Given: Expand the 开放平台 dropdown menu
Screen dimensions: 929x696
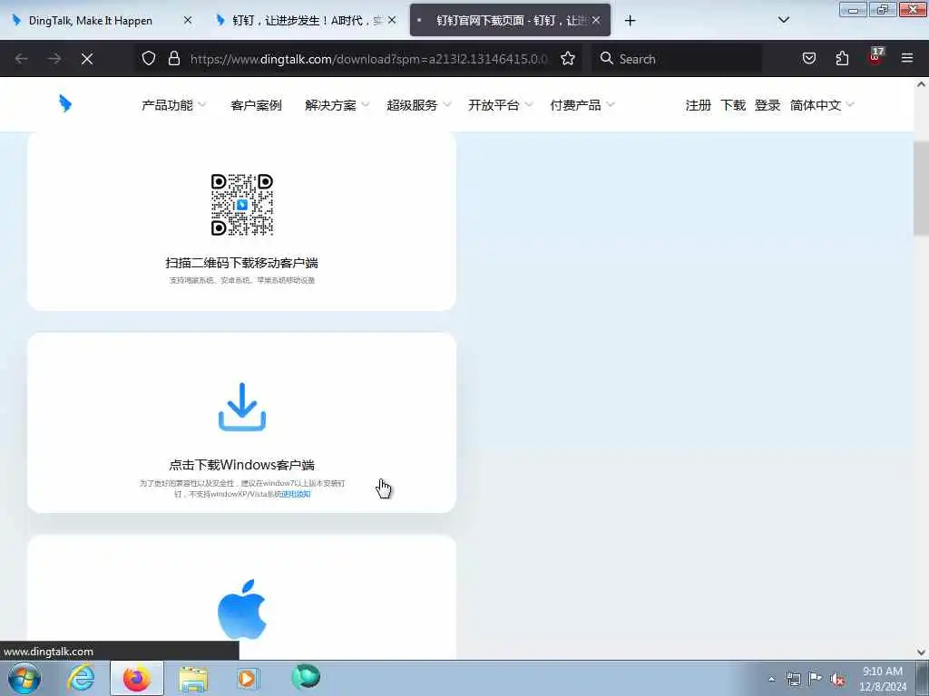Looking at the screenshot, I should pos(501,105).
